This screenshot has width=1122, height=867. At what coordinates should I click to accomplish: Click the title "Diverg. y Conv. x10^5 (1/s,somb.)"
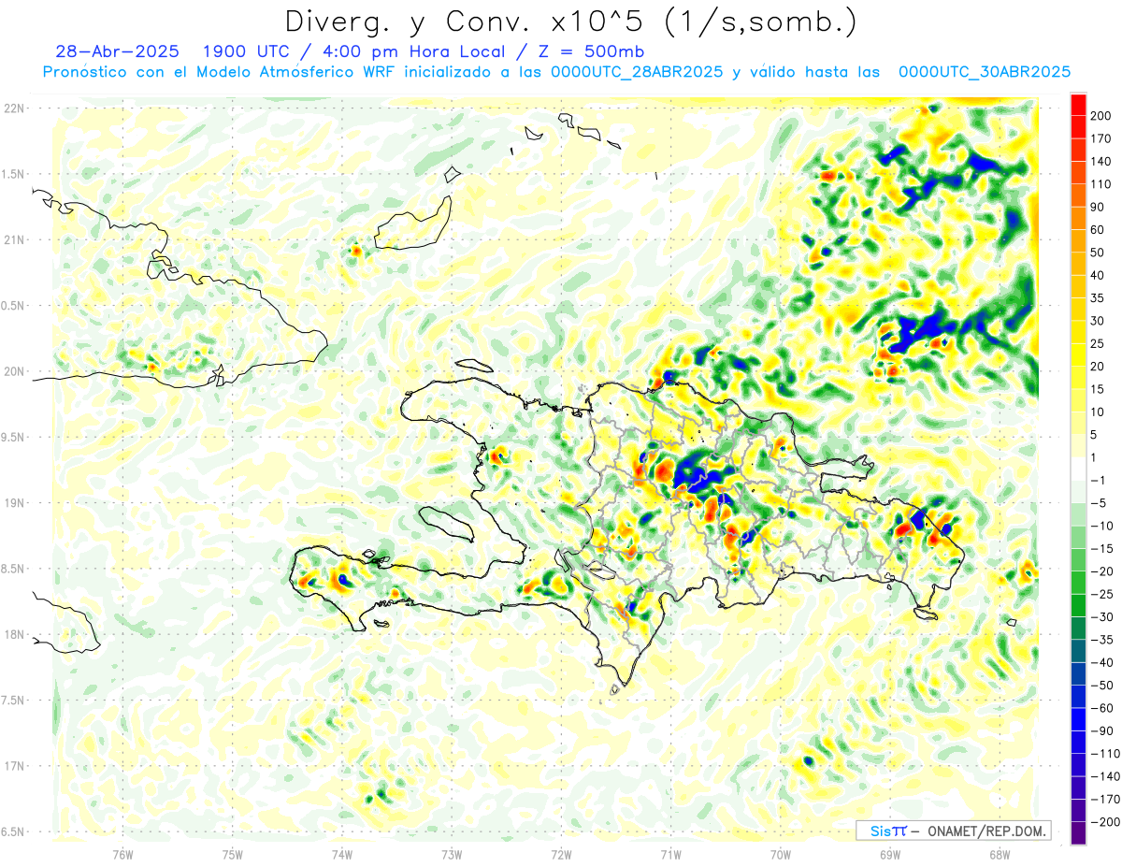click(x=570, y=21)
